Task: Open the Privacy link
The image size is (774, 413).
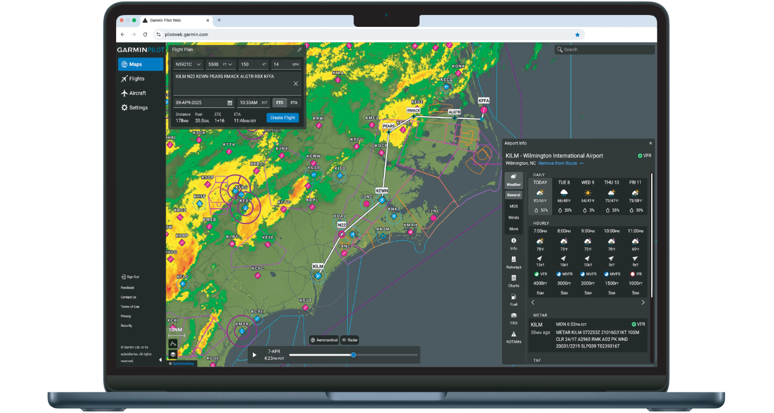Action: 126,316
